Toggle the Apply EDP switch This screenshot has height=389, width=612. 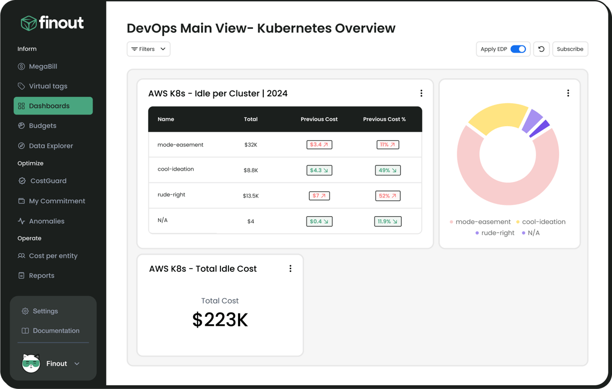pos(517,49)
